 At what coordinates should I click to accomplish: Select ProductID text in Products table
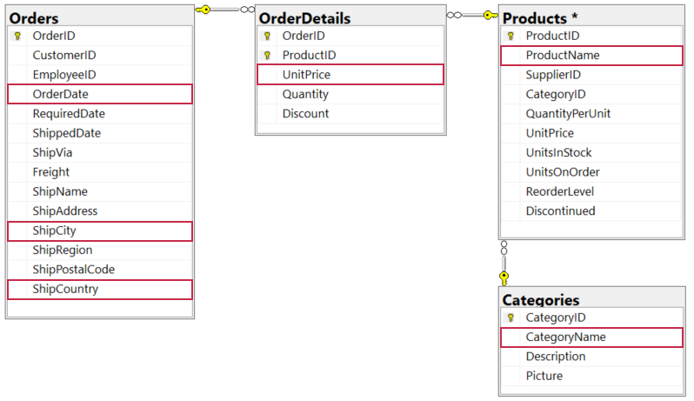tap(552, 36)
